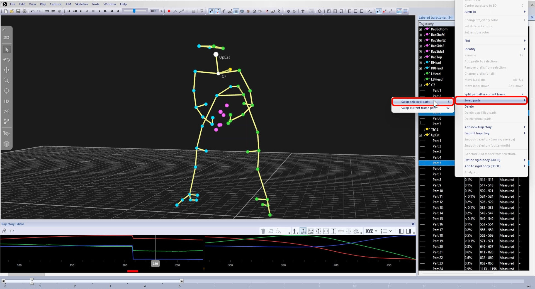Switch viewport to 2D using sidebar button

[6, 37]
